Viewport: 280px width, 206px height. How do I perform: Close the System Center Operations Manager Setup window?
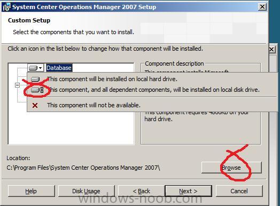pos(262,7)
